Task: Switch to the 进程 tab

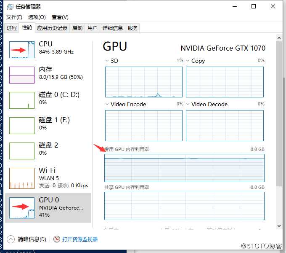Action: tap(12, 28)
